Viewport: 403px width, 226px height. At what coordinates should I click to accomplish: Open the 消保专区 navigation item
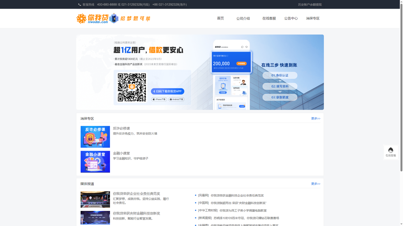[x=313, y=18]
